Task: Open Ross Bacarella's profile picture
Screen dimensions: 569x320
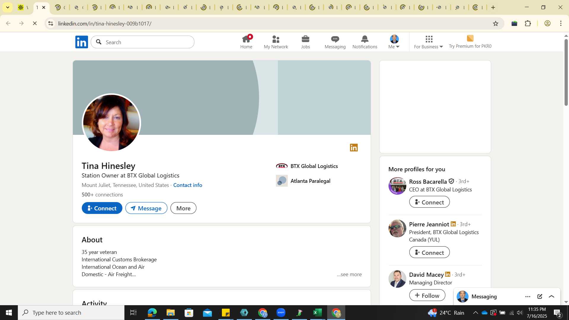Action: pyautogui.click(x=397, y=186)
